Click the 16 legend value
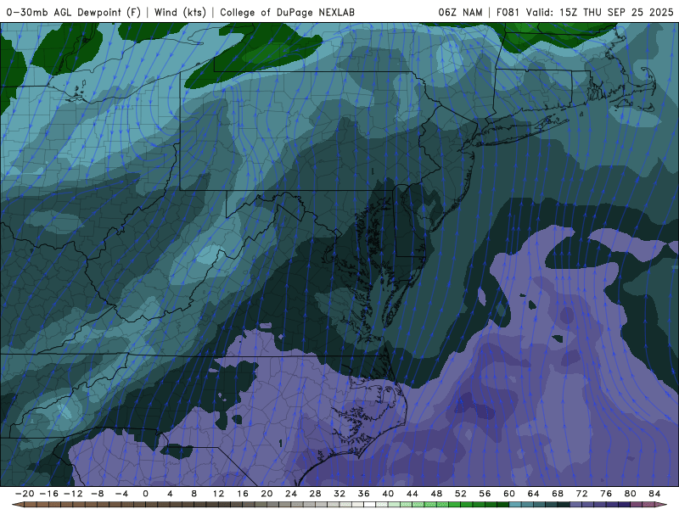 click(243, 494)
